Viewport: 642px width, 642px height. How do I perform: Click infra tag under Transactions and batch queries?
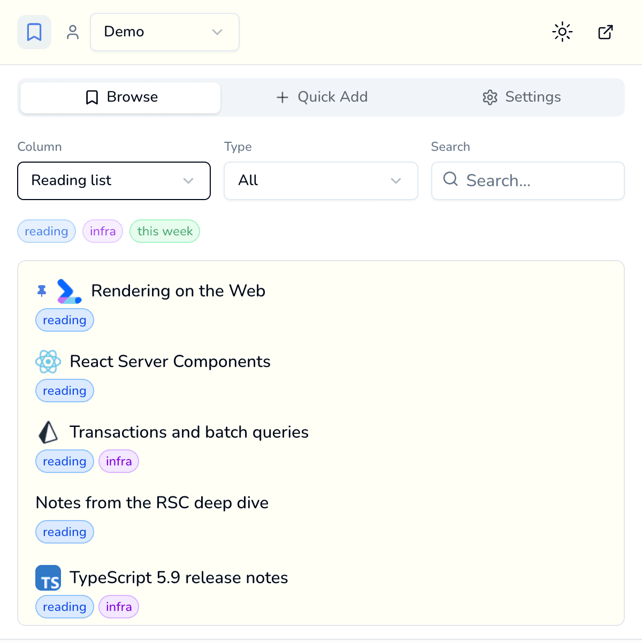[x=119, y=461]
